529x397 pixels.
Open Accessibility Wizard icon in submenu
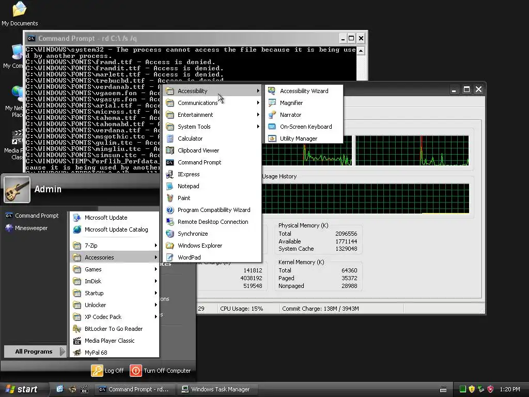(x=272, y=91)
